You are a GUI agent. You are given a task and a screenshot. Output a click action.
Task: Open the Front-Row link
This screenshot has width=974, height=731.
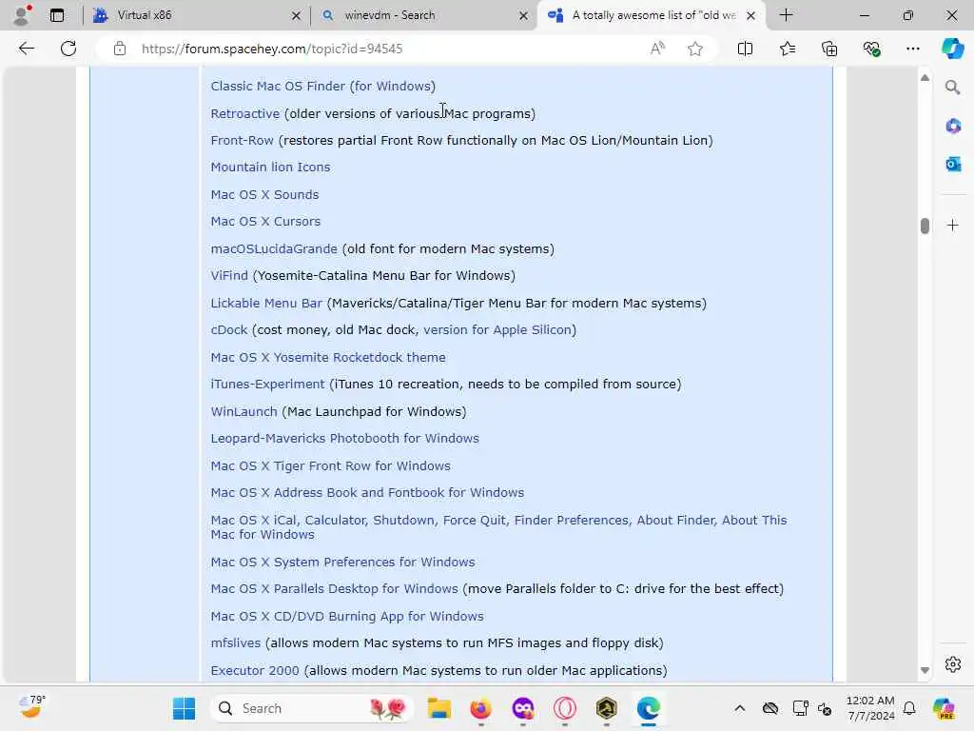pos(242,140)
